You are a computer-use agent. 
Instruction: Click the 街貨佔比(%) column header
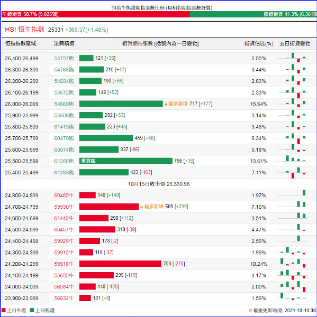point(259,44)
